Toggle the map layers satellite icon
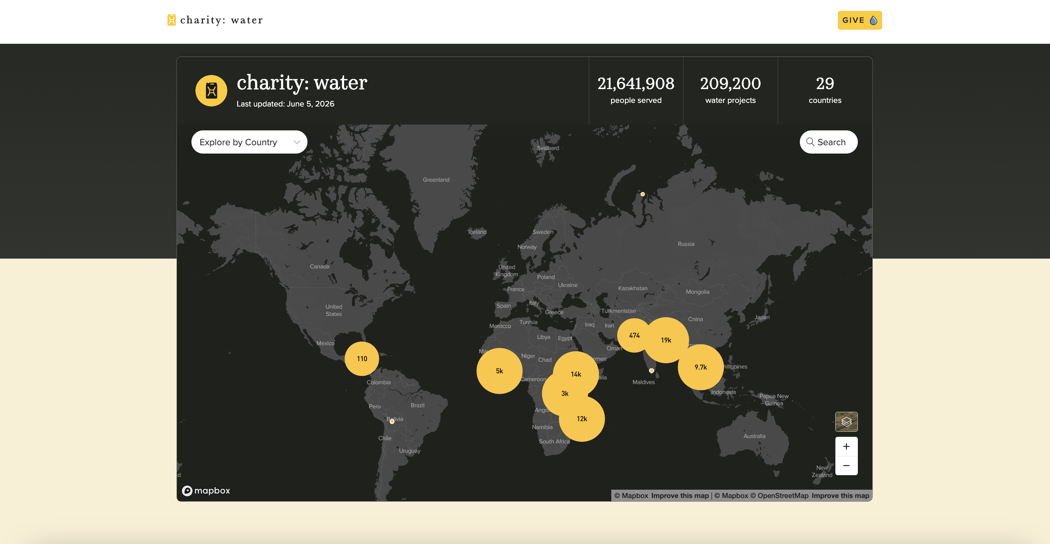Viewport: 1050px width, 544px height. 846,422
